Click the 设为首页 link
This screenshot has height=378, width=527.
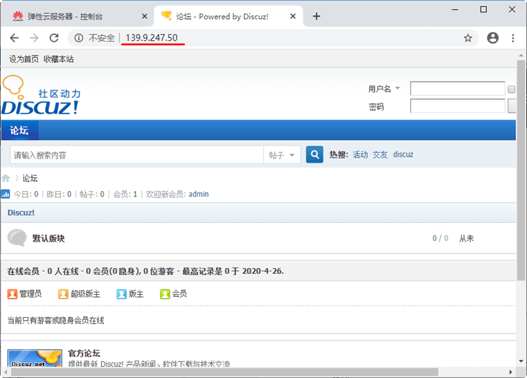coord(24,59)
